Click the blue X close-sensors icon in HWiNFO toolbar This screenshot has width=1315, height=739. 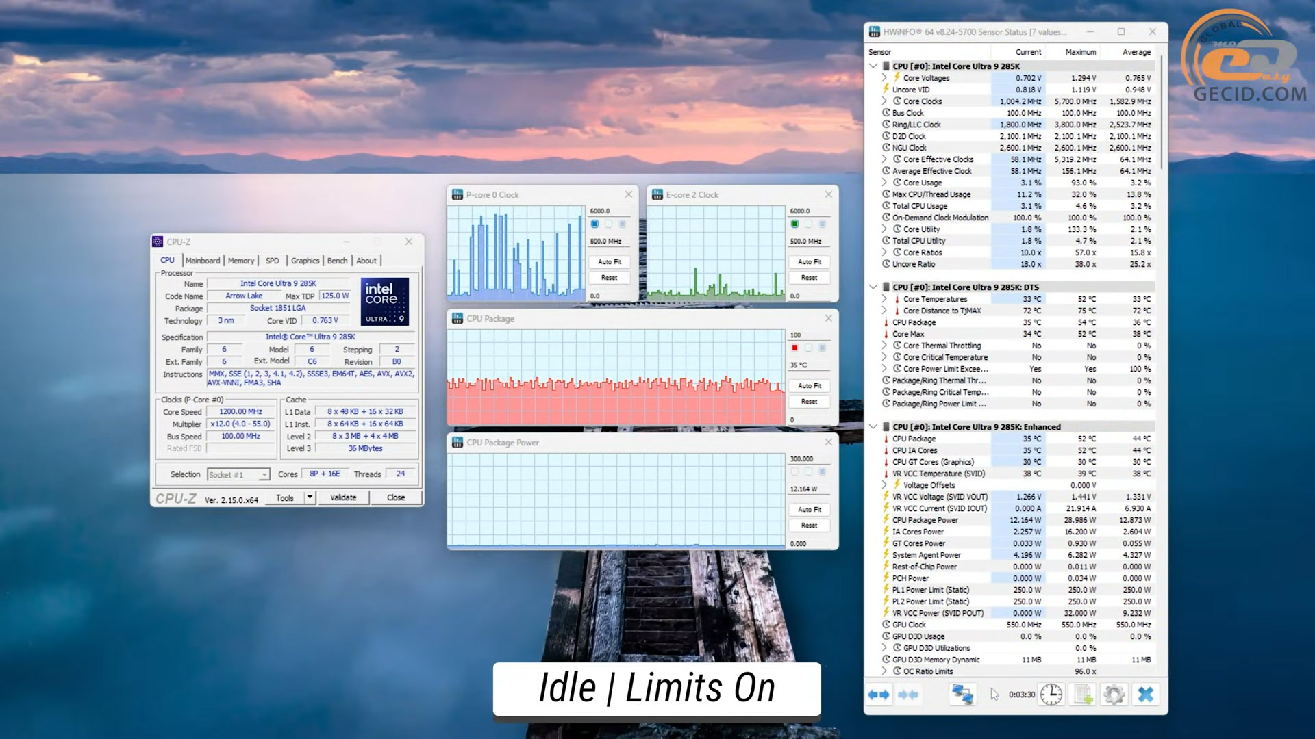tap(1145, 695)
